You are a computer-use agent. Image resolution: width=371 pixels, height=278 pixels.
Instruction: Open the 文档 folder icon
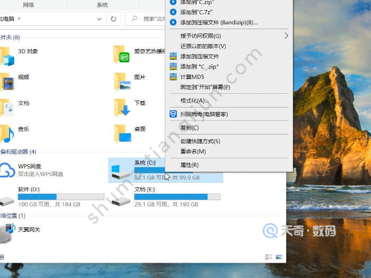pos(7,108)
